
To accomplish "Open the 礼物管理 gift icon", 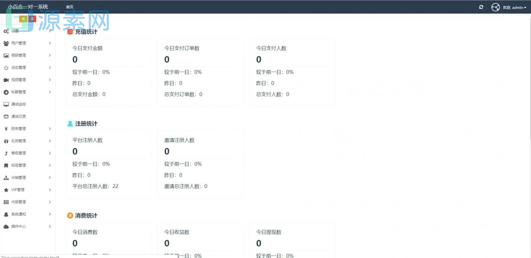I will [x=5, y=141].
